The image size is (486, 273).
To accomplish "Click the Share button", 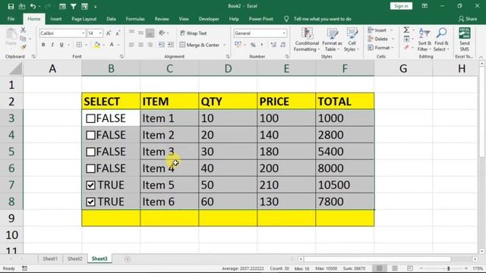I will coord(468,19).
